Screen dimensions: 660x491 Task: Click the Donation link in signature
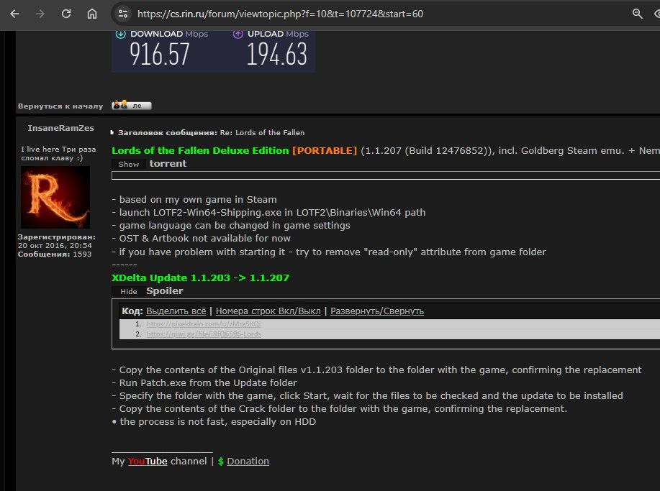tap(248, 462)
